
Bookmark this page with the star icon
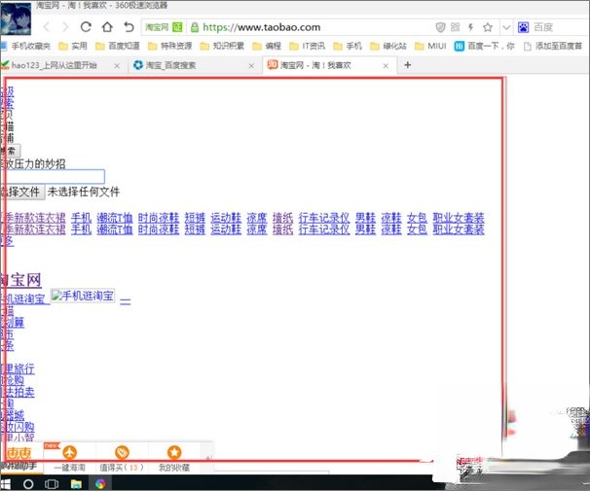[488, 27]
